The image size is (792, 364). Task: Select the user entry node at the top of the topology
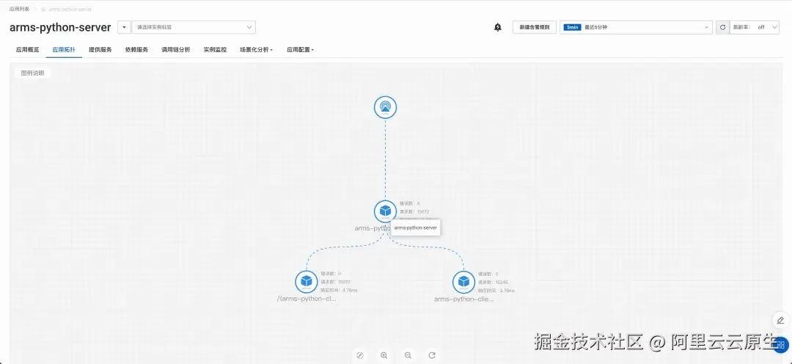pos(386,108)
